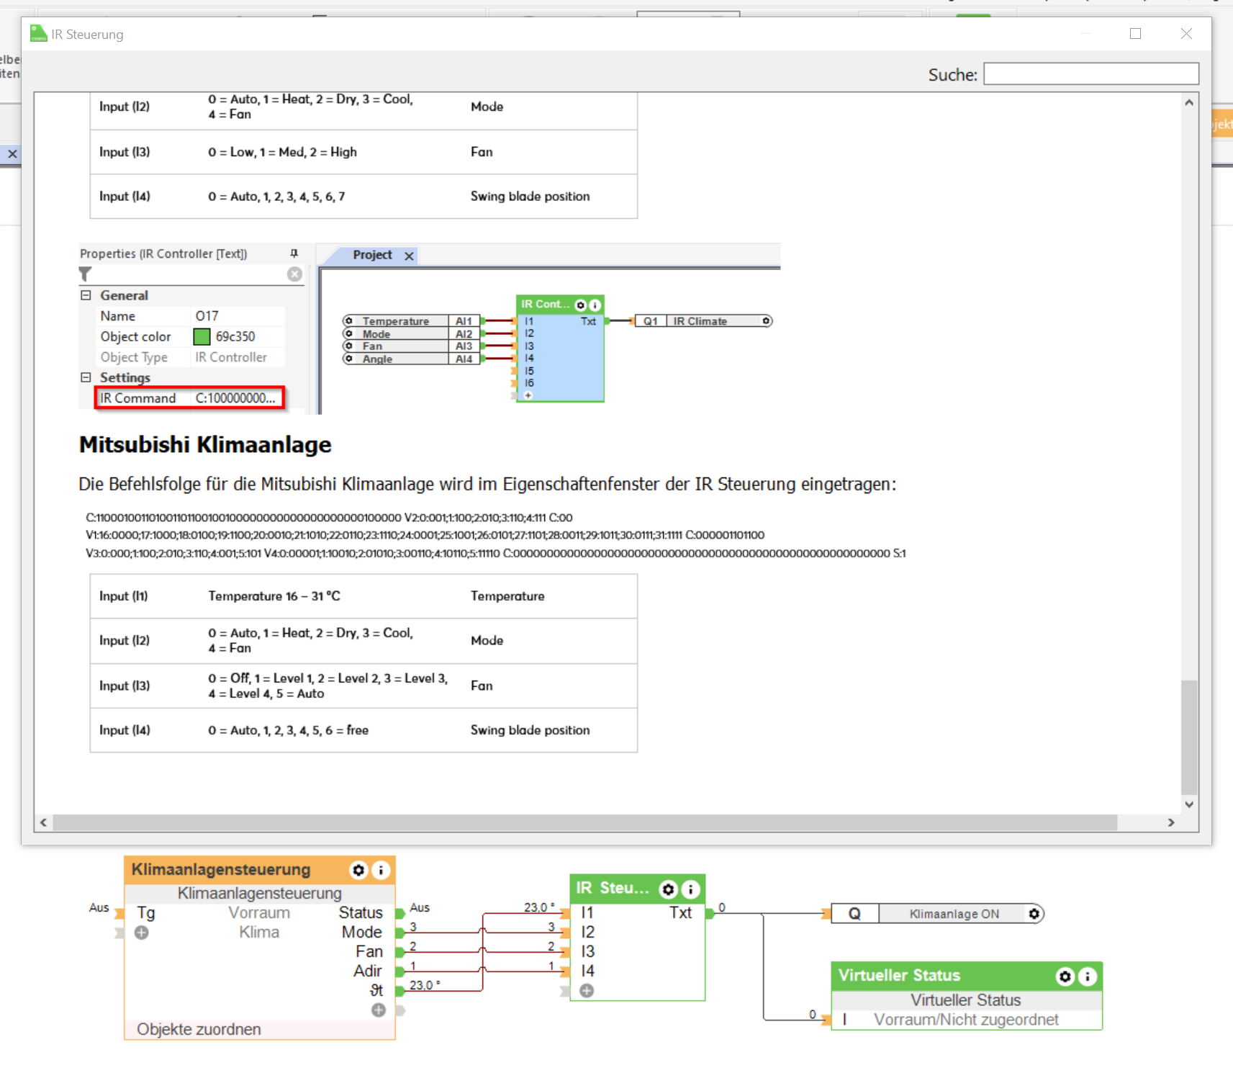The height and width of the screenshot is (1091, 1233).
Task: Click info icon on Virtueller Status block
Action: tap(1088, 976)
